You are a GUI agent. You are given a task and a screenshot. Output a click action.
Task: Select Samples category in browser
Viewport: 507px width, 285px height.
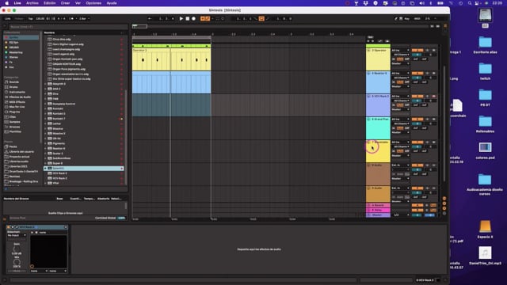click(x=14, y=122)
